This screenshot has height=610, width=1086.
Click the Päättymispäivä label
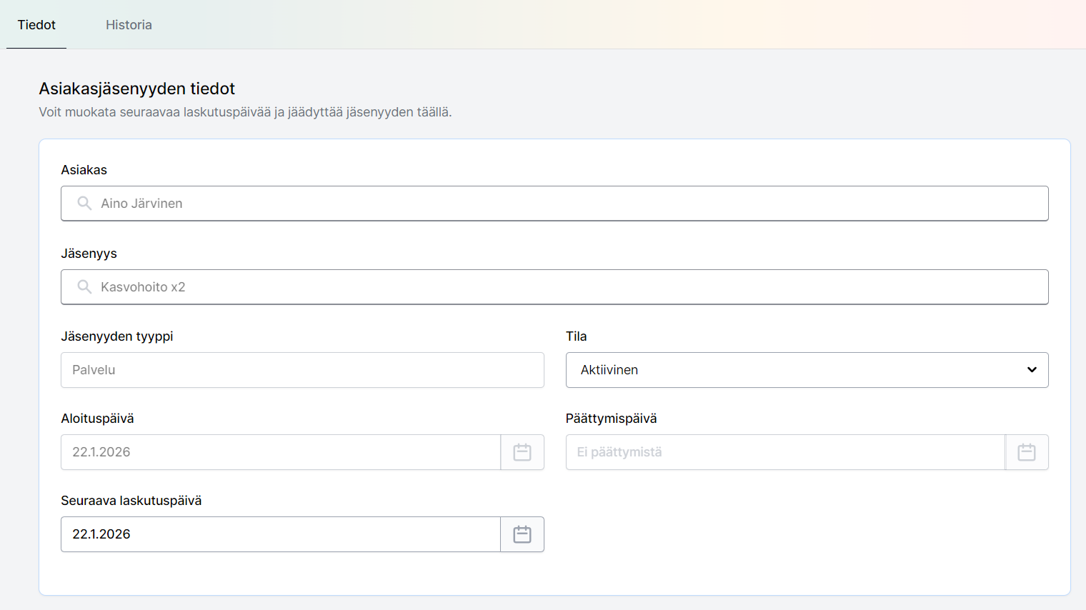611,419
